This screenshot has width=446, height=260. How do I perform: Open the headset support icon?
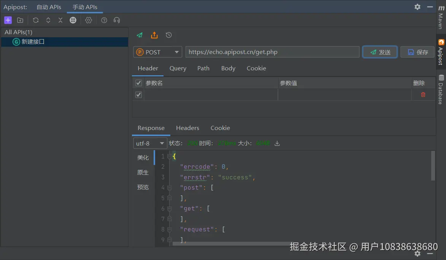click(117, 20)
